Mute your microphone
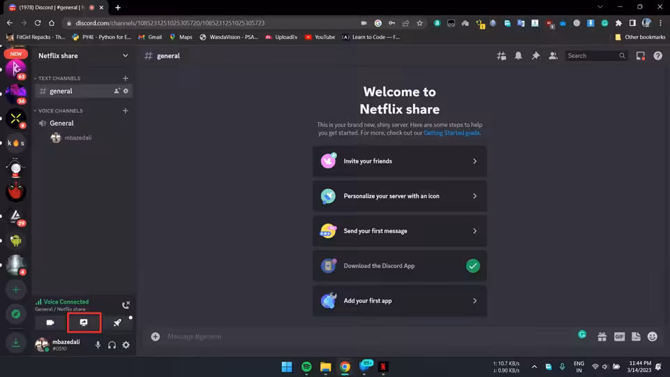The height and width of the screenshot is (377, 670). [x=98, y=345]
